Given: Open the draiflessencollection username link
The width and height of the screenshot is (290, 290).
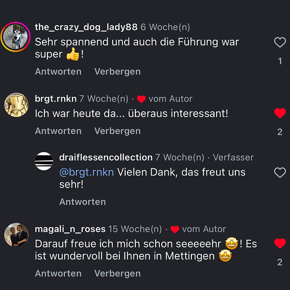Looking at the screenshot, I should coord(105,157).
